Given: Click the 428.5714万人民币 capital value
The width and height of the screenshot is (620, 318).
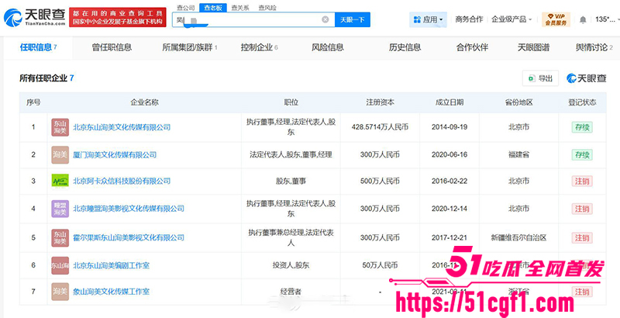Looking at the screenshot, I should click(380, 127).
